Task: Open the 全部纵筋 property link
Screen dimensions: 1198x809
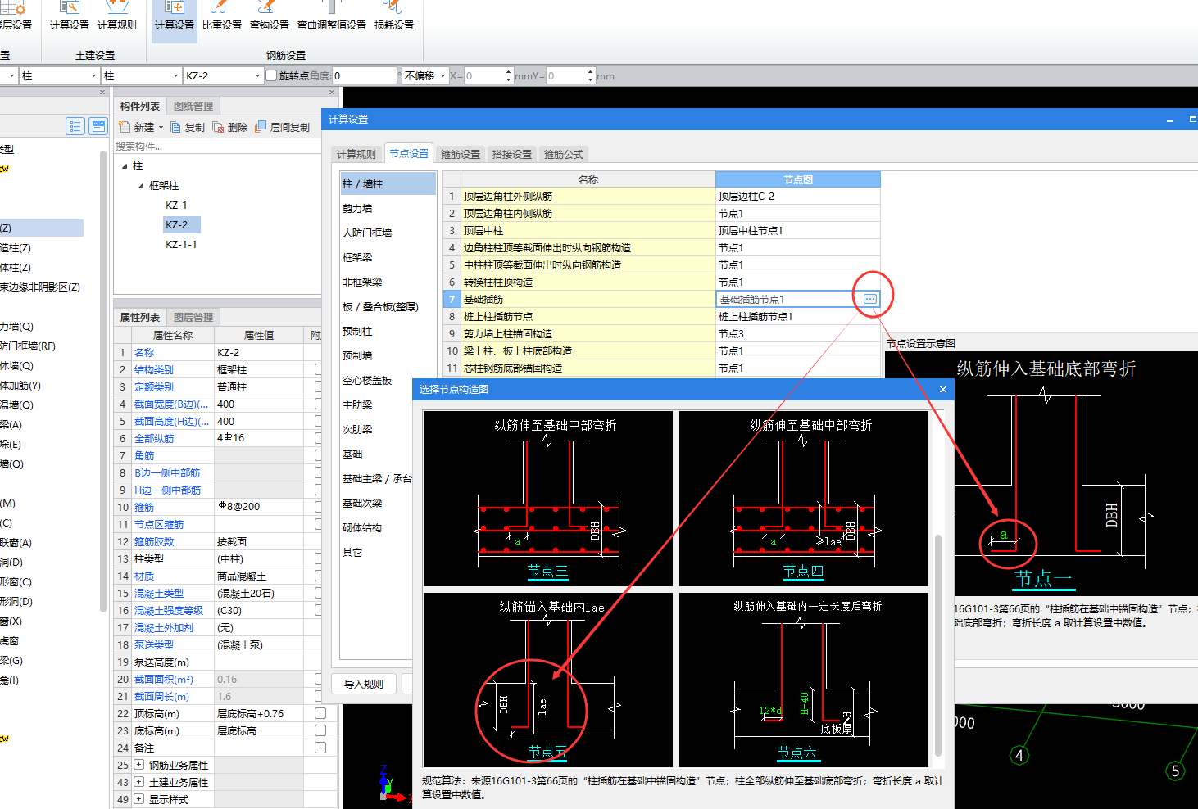Action: click(x=154, y=438)
